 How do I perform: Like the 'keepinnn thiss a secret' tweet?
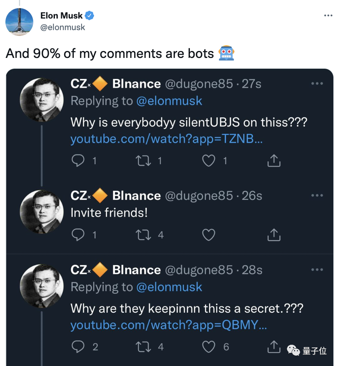(x=209, y=347)
